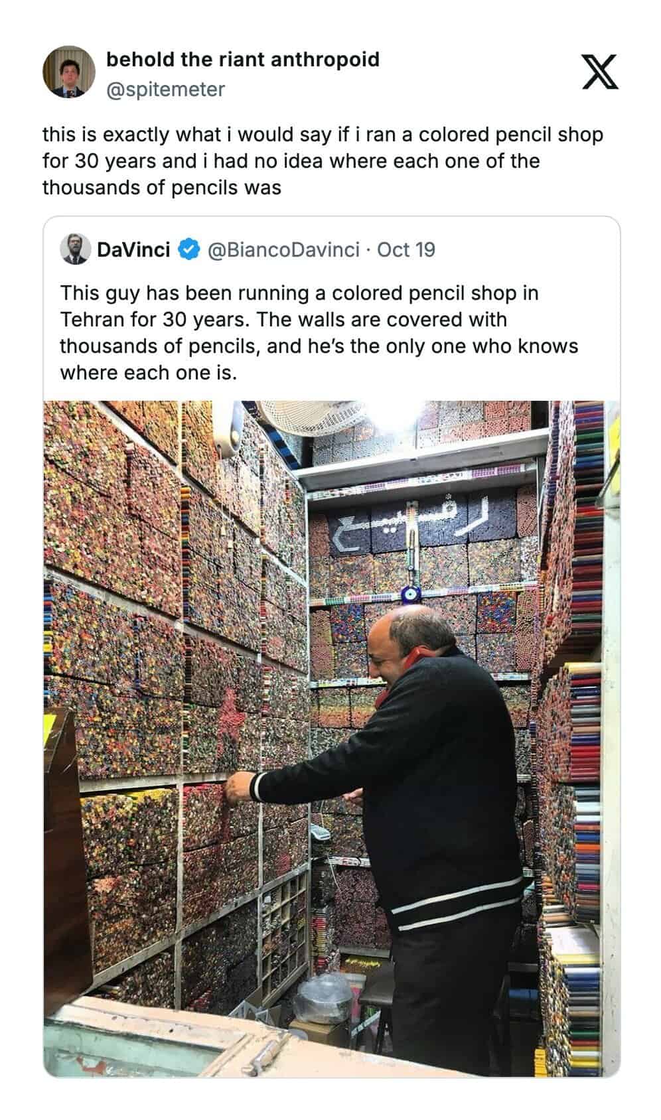Open the quoted tweet text about Tehran
661x1120 pixels.
(x=319, y=332)
